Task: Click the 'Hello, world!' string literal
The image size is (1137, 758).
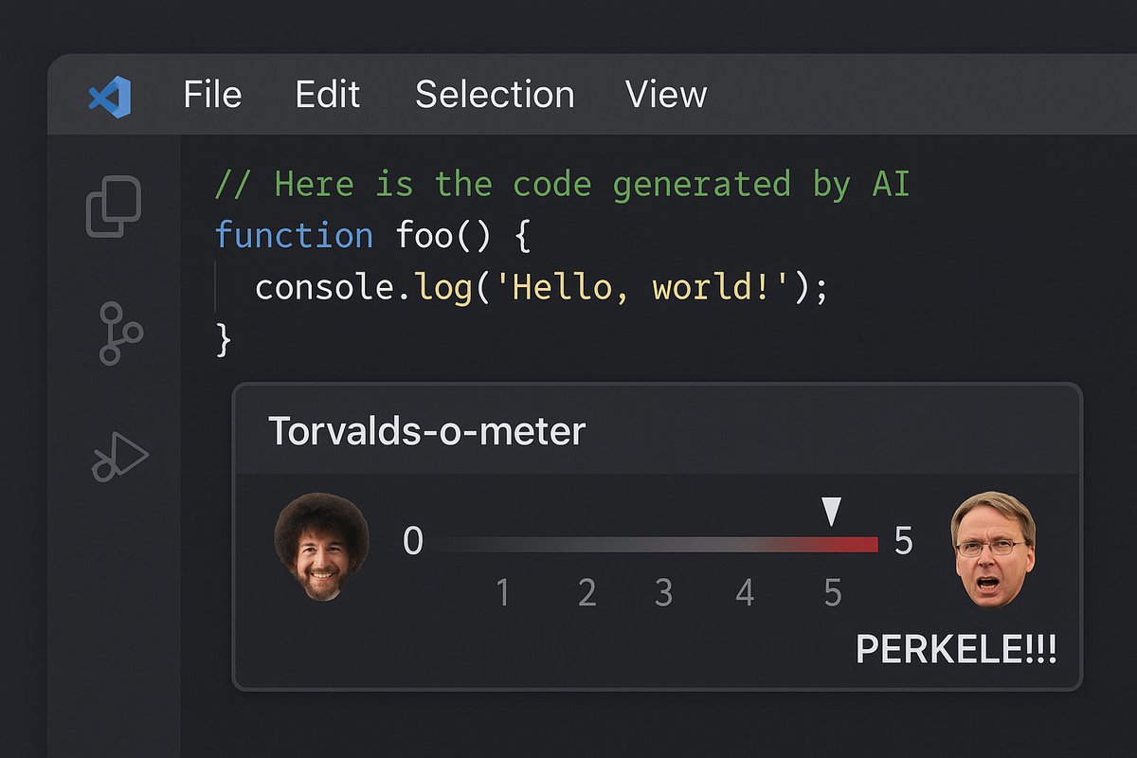Action: pos(642,288)
